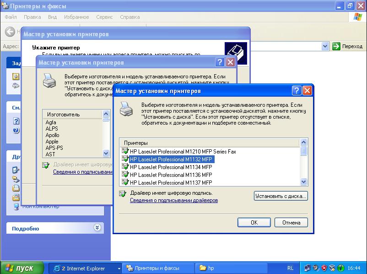The width and height of the screenshot is (367, 274).
Task: Select HP LaserJet Professional M1210 MFP Series Fax
Action: coord(183,152)
